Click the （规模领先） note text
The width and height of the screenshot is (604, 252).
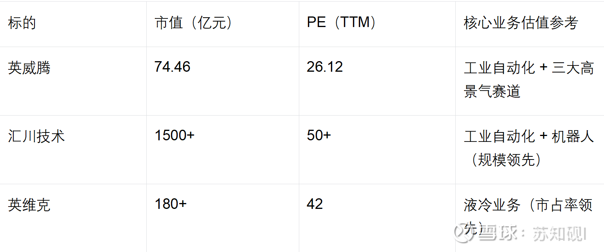[x=506, y=160]
